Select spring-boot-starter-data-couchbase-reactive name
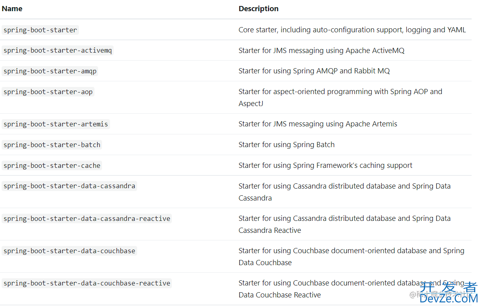 point(87,283)
